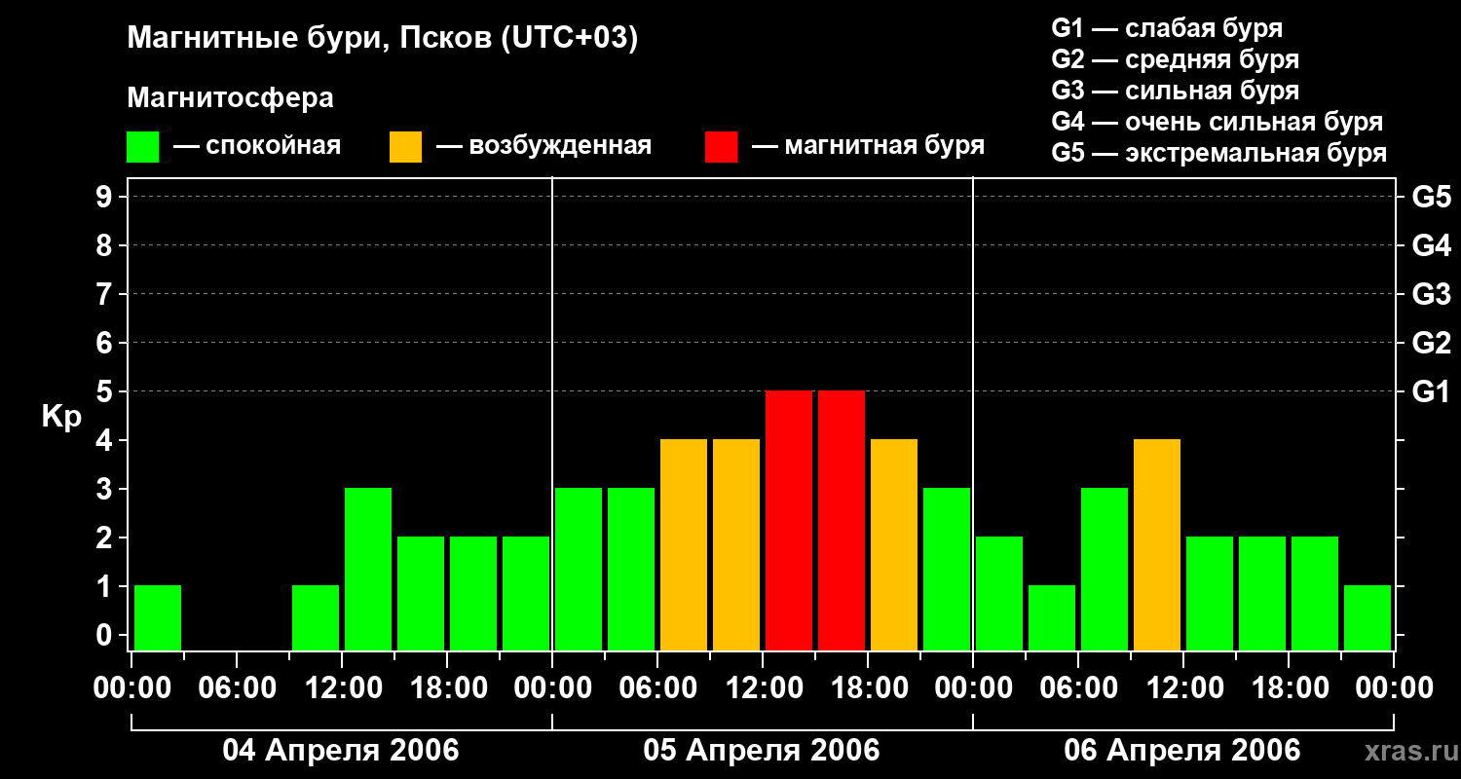Click the orange 'возбужденная' legend swatch
Image resolution: width=1461 pixels, height=779 pixels.
(405, 147)
